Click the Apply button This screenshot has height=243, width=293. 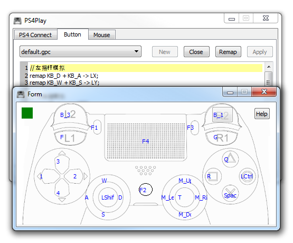coord(260,52)
